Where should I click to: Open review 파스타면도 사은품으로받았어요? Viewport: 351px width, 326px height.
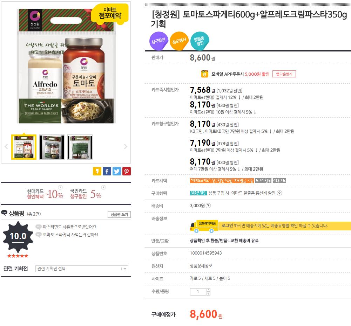pyautogui.click(x=70, y=227)
